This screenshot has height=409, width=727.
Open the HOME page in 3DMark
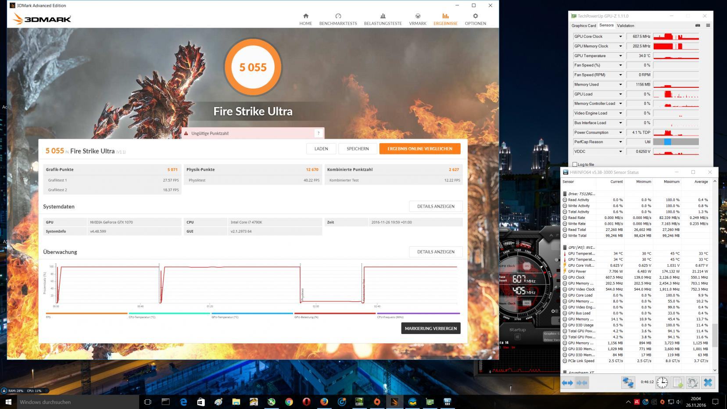coord(306,19)
